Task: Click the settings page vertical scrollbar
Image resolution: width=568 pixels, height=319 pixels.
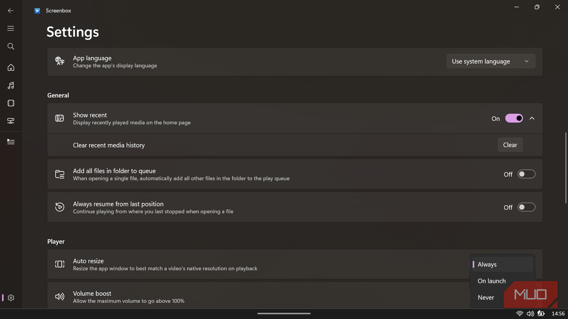Action: pyautogui.click(x=566, y=168)
